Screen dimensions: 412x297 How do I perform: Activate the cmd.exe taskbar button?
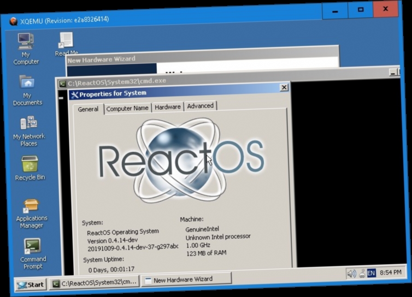click(x=94, y=283)
